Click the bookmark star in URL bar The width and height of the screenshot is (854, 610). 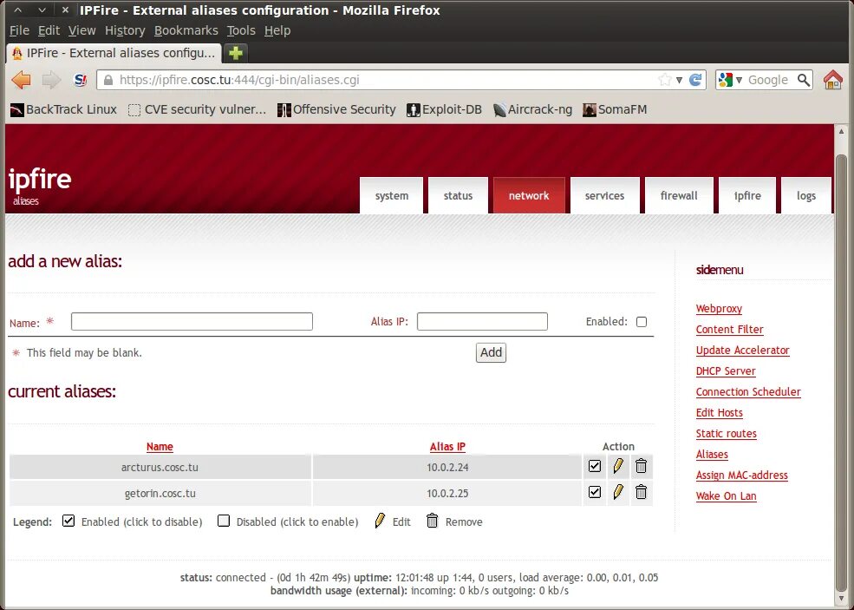pos(664,80)
